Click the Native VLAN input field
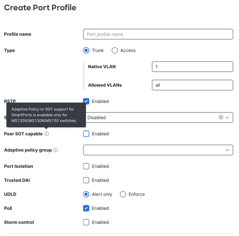The height and width of the screenshot is (236, 239). pyautogui.click(x=192, y=67)
